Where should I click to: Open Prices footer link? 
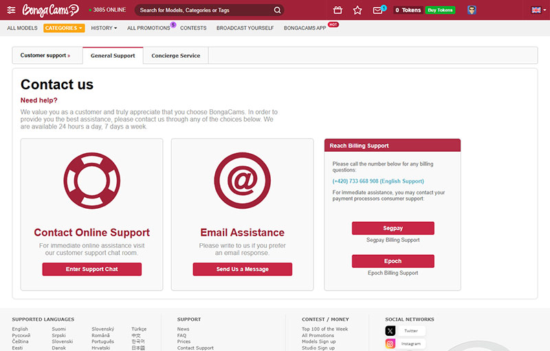tap(184, 341)
